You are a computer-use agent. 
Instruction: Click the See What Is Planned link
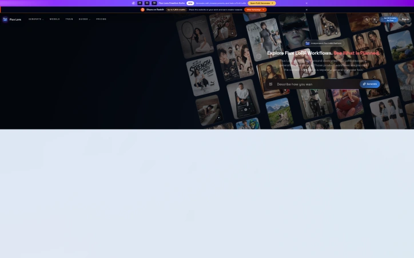pyautogui.click(x=356, y=53)
